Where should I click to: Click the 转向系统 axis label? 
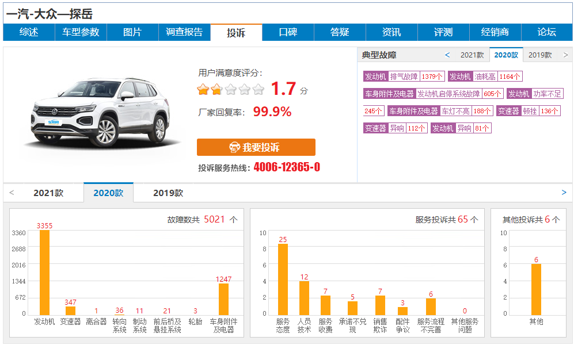pos(119,325)
